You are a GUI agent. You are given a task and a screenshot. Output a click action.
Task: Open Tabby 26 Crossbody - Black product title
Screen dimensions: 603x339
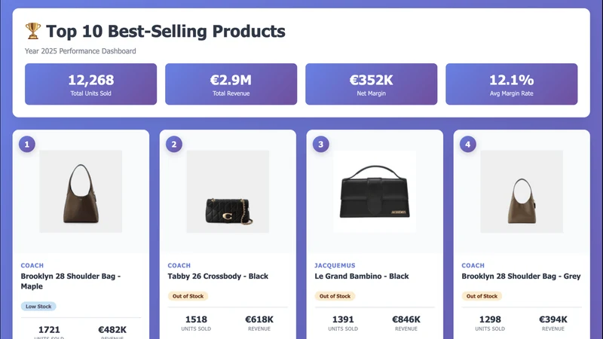218,276
